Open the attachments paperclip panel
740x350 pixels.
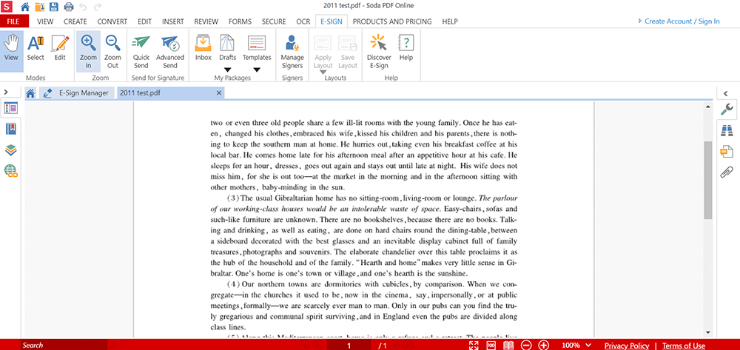tap(727, 172)
